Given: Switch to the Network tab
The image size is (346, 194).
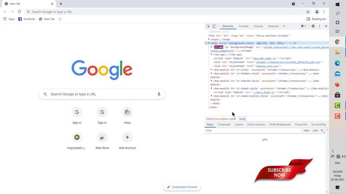Looking at the screenshot, I should tap(273, 26).
